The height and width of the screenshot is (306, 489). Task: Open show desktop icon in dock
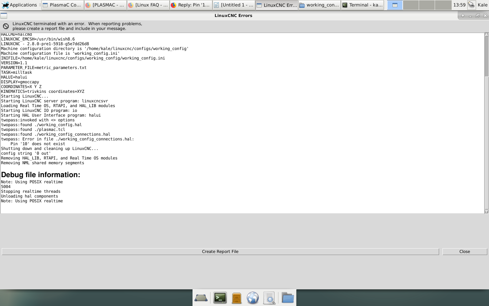[x=201, y=298]
